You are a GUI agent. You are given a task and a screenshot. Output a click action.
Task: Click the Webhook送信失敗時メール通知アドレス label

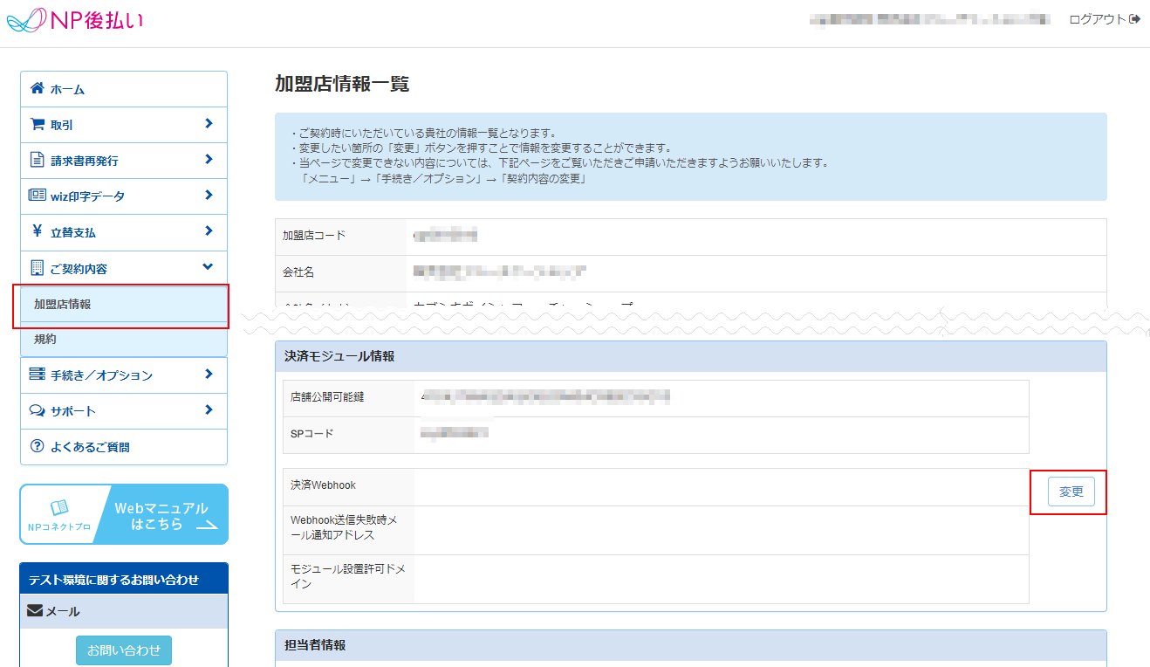tap(345, 528)
